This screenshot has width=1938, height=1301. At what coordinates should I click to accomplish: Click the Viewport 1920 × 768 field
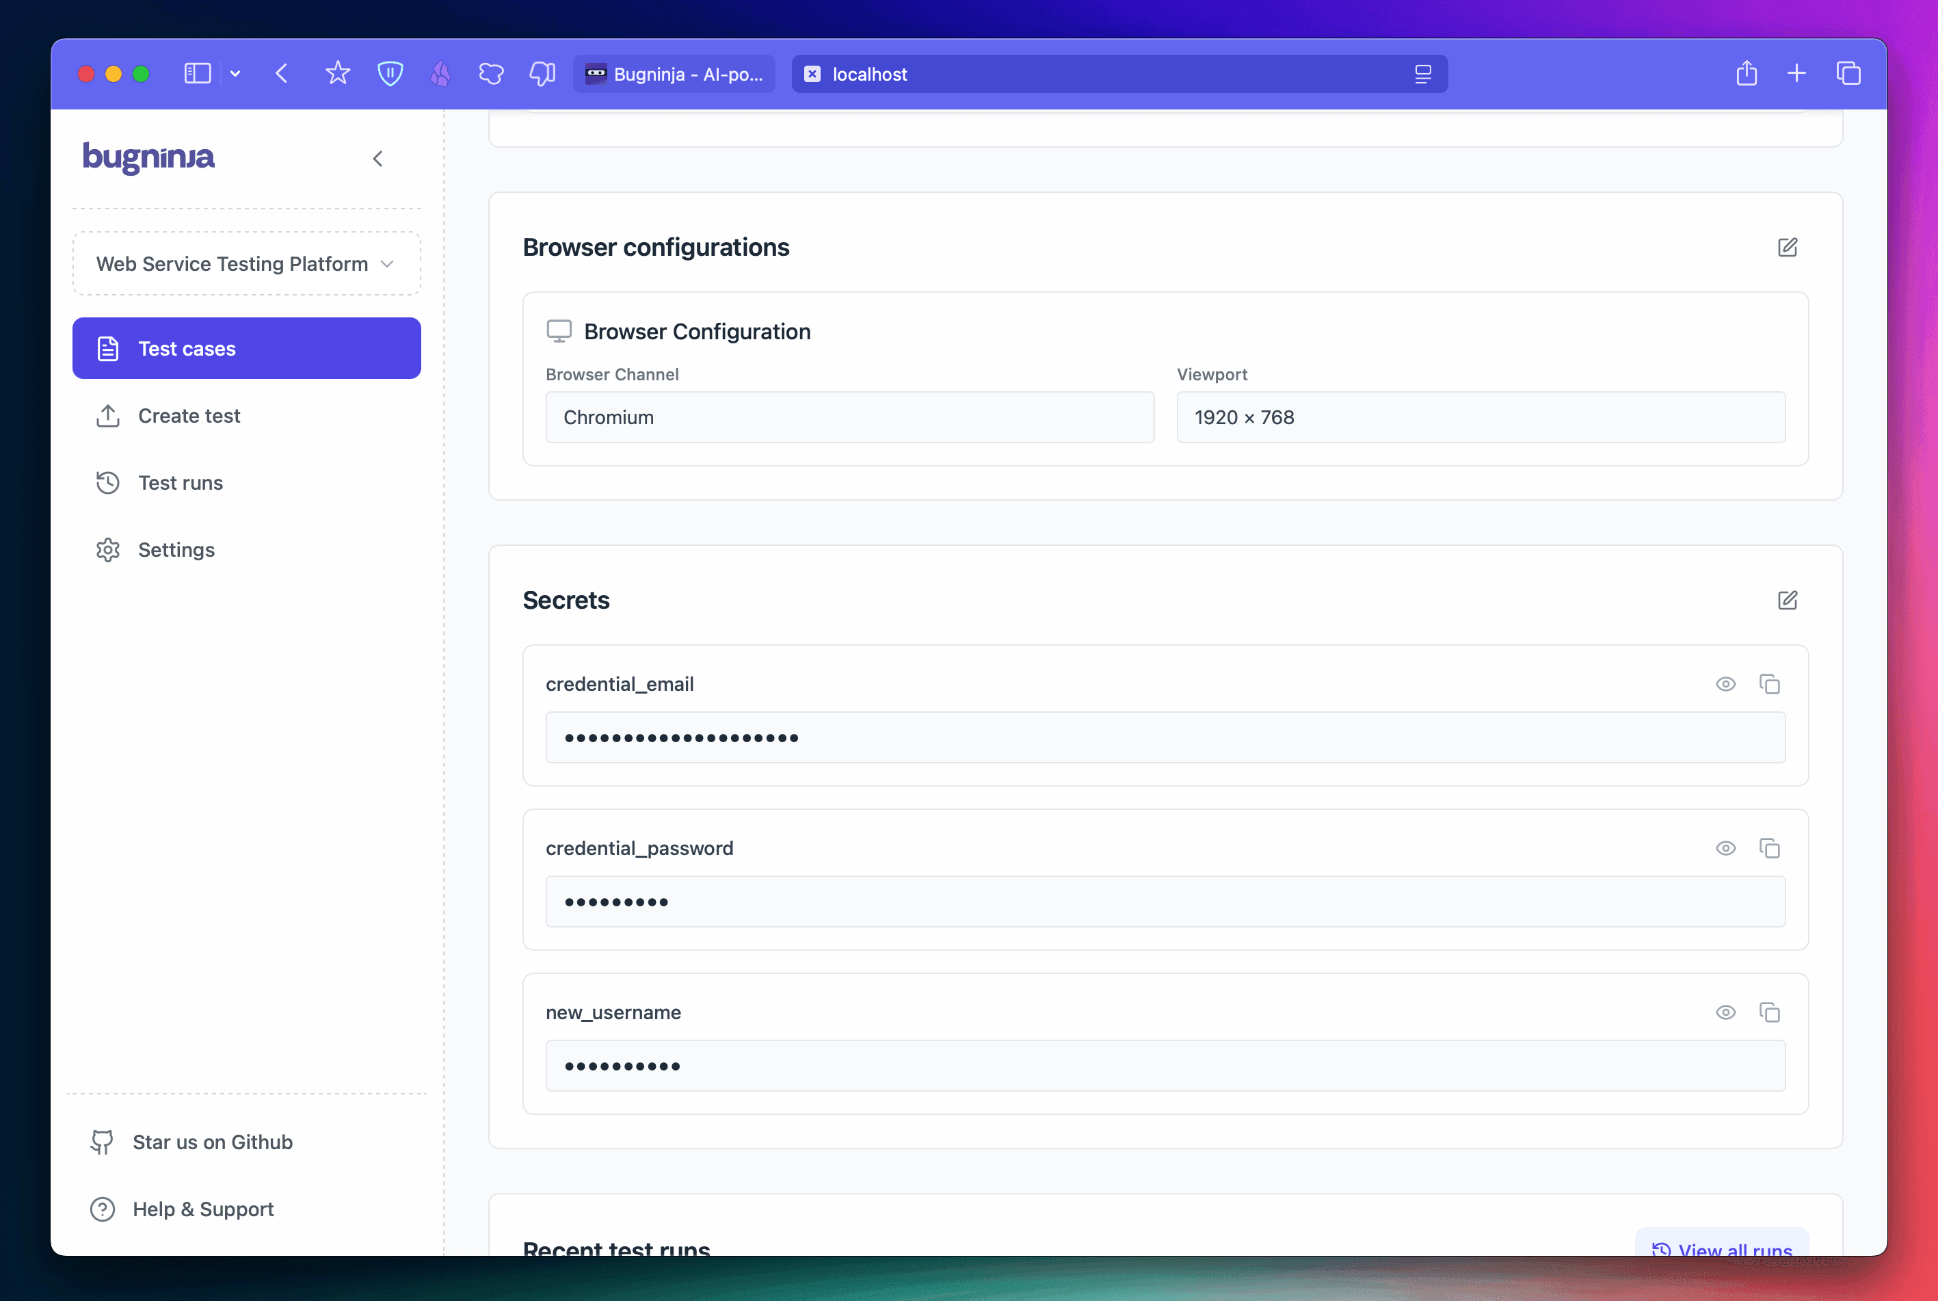coord(1481,417)
